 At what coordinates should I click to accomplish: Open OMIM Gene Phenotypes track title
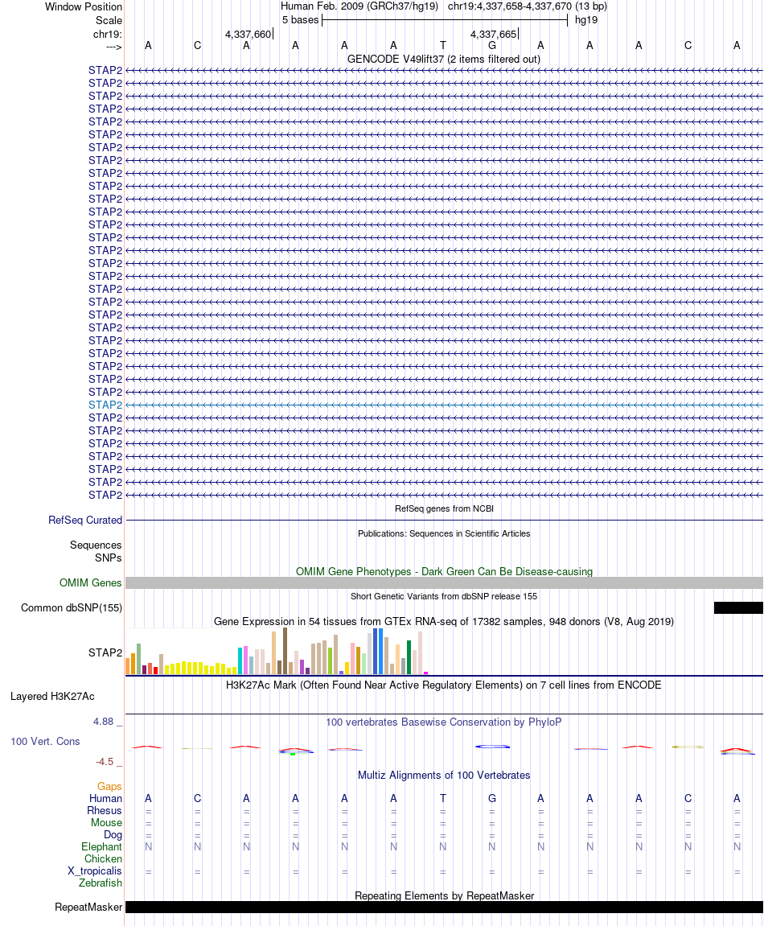click(444, 572)
